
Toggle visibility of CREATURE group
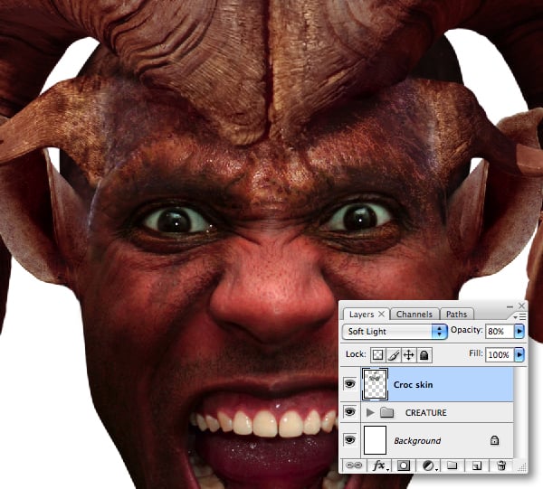click(349, 412)
